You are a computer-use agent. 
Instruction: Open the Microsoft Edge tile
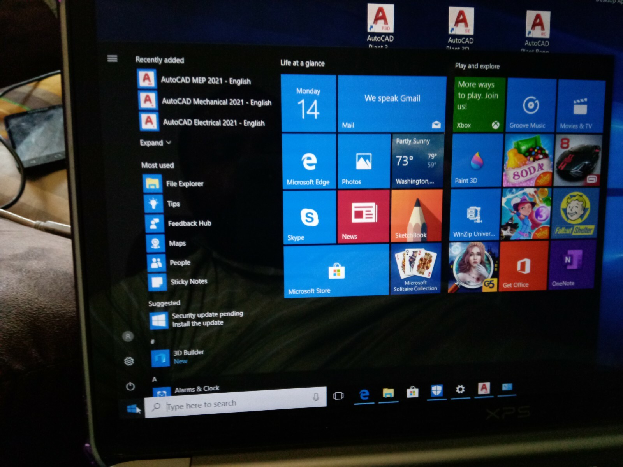(309, 161)
